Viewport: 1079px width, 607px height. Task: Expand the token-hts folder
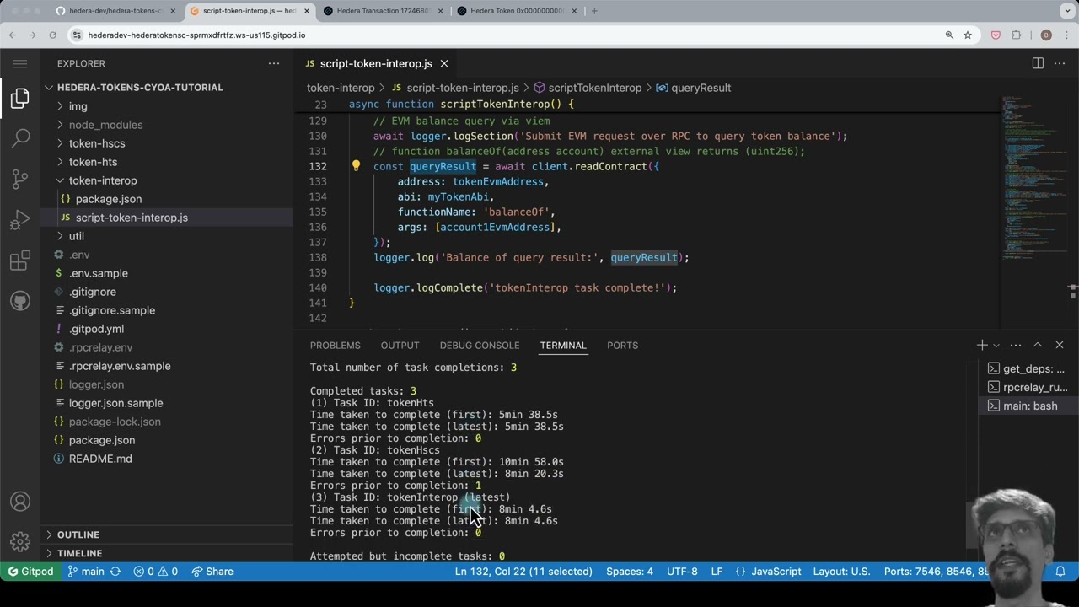(167, 162)
